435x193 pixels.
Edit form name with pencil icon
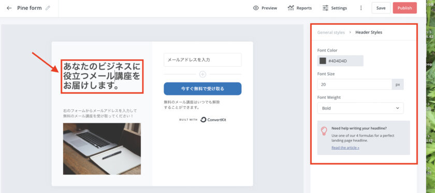[x=48, y=8]
